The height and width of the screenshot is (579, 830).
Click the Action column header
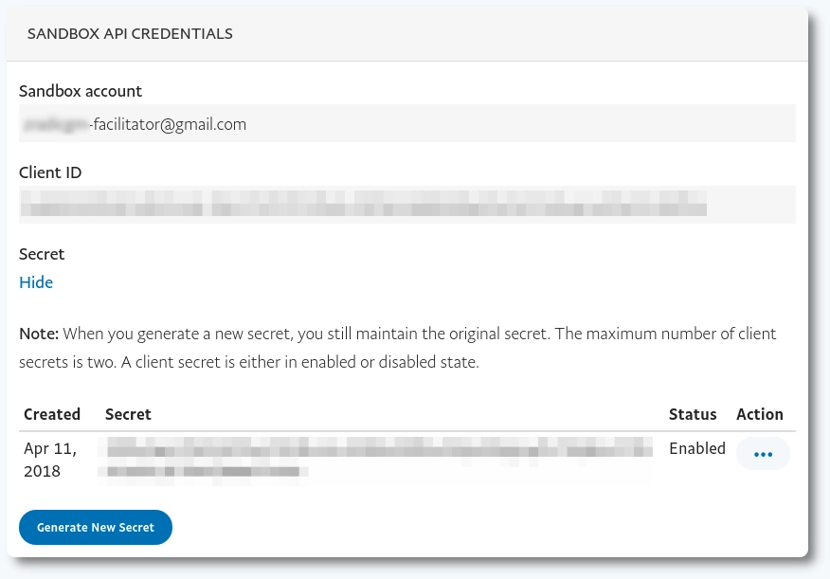760,414
